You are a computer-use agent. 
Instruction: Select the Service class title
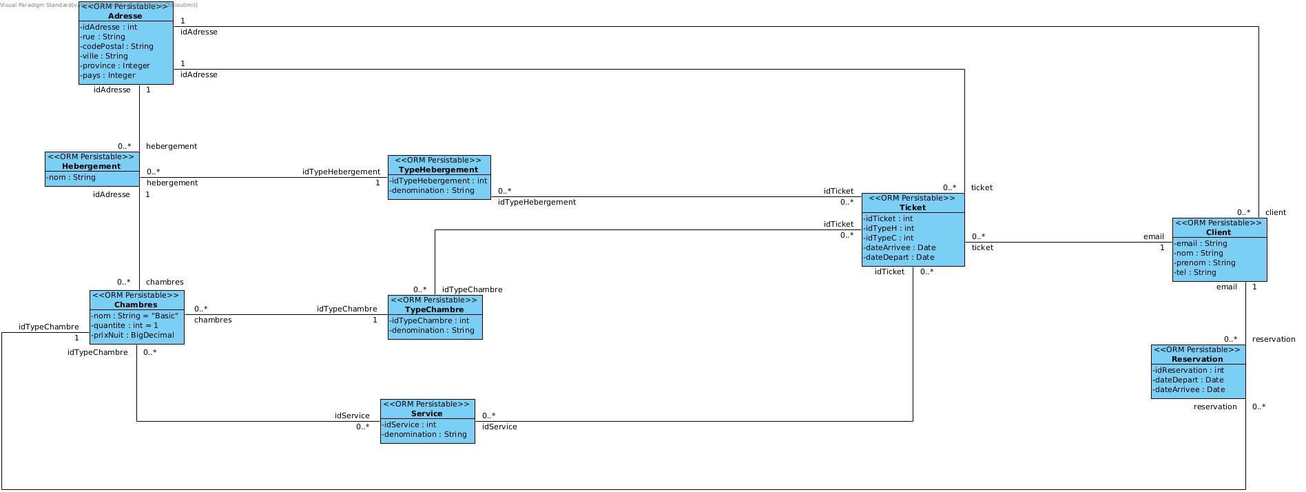click(x=426, y=413)
